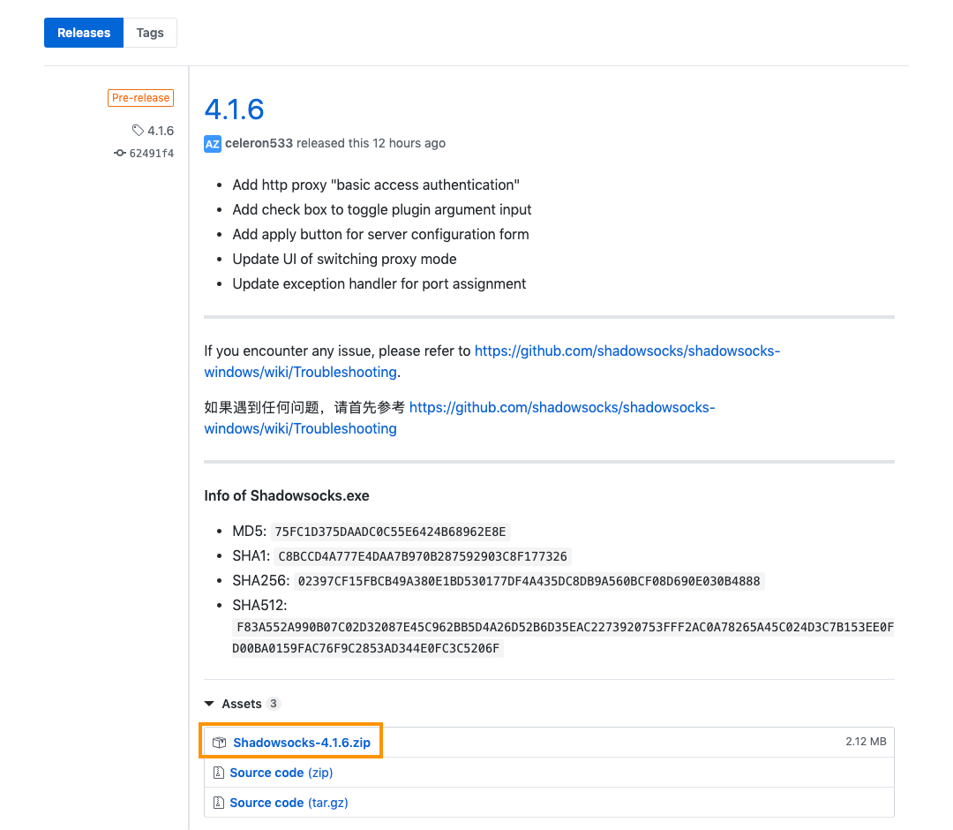The height and width of the screenshot is (830, 953).
Task: Click the 2.12 MB file size text
Action: tap(866, 742)
